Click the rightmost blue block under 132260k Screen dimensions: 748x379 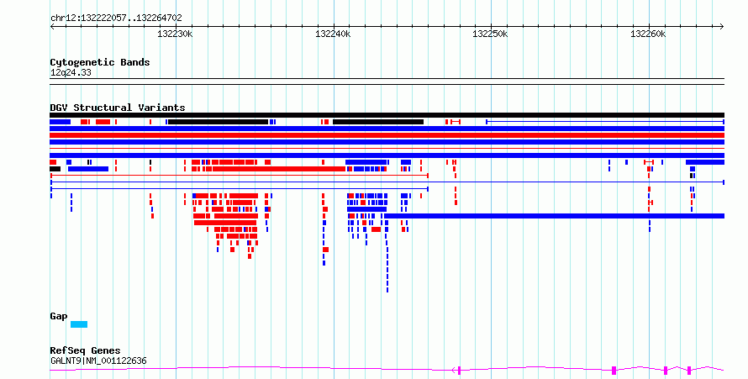[705, 162]
